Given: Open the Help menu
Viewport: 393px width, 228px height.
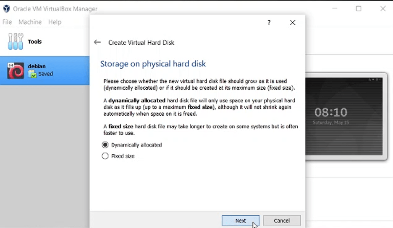Looking at the screenshot, I should 55,22.
